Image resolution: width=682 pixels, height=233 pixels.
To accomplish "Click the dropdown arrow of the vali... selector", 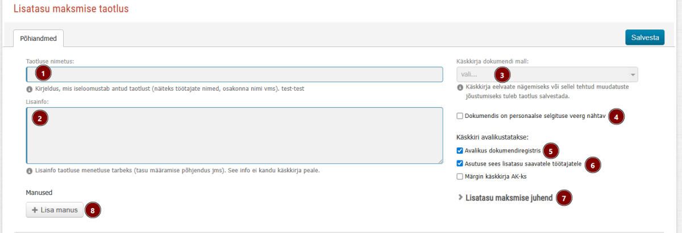I will click(632, 75).
